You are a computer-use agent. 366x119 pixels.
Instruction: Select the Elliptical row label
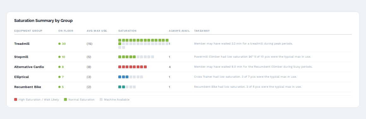(x=21, y=77)
